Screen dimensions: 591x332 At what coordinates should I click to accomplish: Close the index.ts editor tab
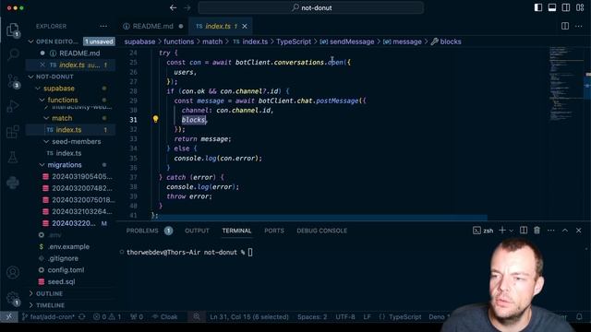(245, 26)
